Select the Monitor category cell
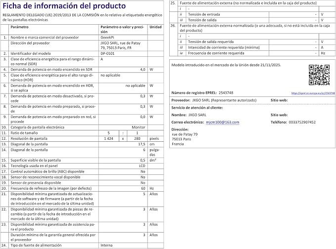 click(x=123, y=127)
